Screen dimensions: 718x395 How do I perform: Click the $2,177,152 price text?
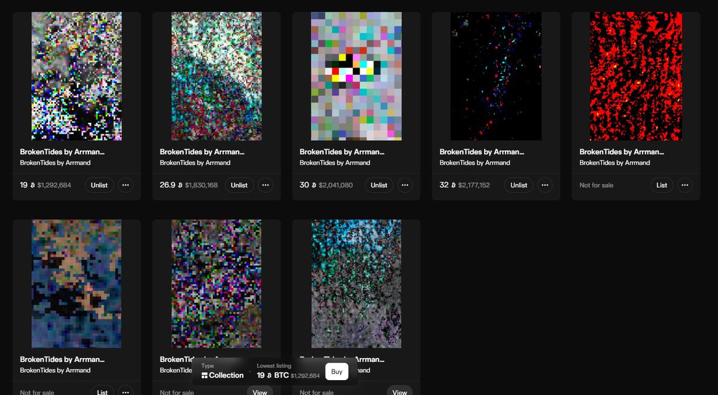click(x=474, y=185)
